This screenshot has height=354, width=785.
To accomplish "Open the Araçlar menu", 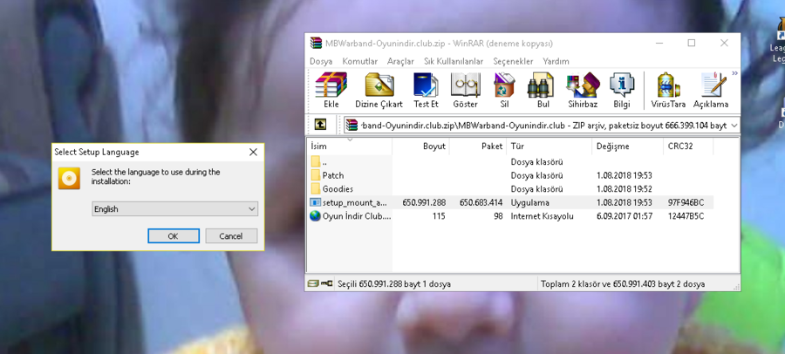I will point(400,61).
